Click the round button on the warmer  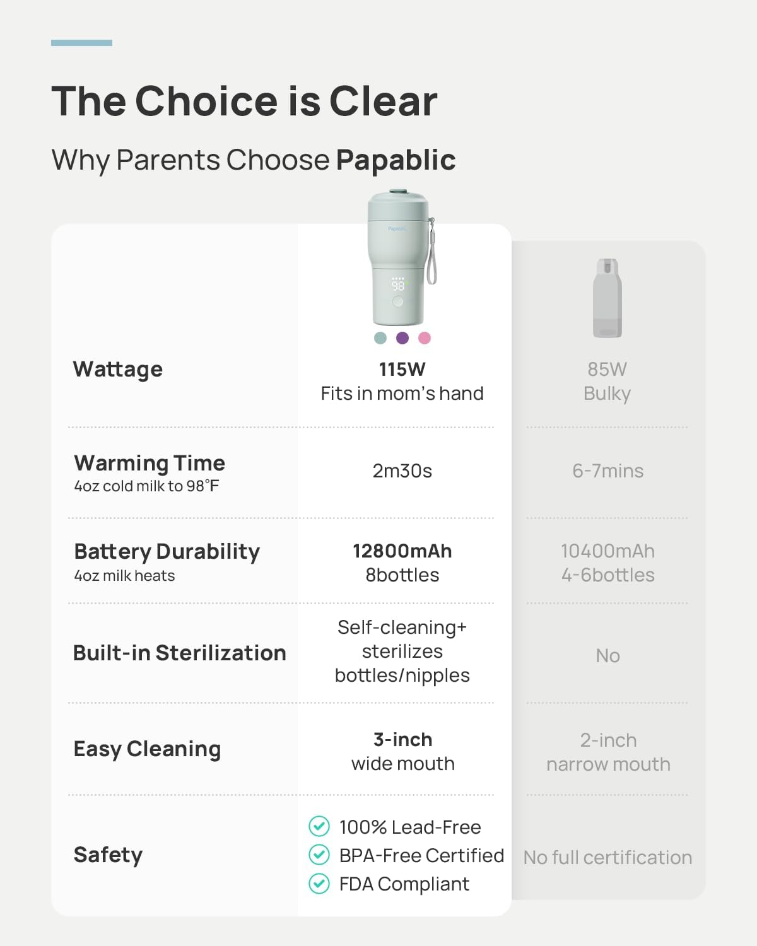[398, 301]
